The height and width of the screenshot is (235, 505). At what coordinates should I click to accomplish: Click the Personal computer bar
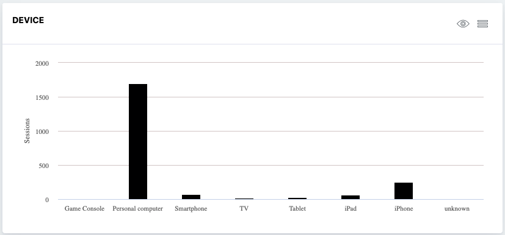pos(138,142)
